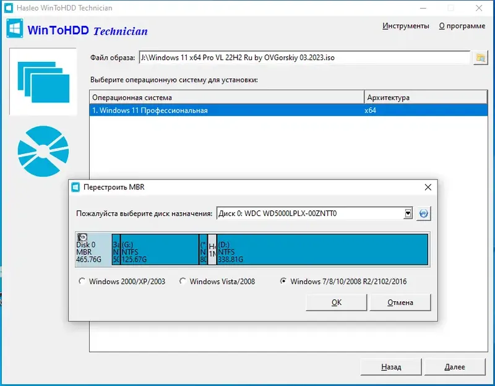Select the small (*:) partition before unallocated space
Image resolution: width=495 pixels, height=386 pixels.
point(204,249)
